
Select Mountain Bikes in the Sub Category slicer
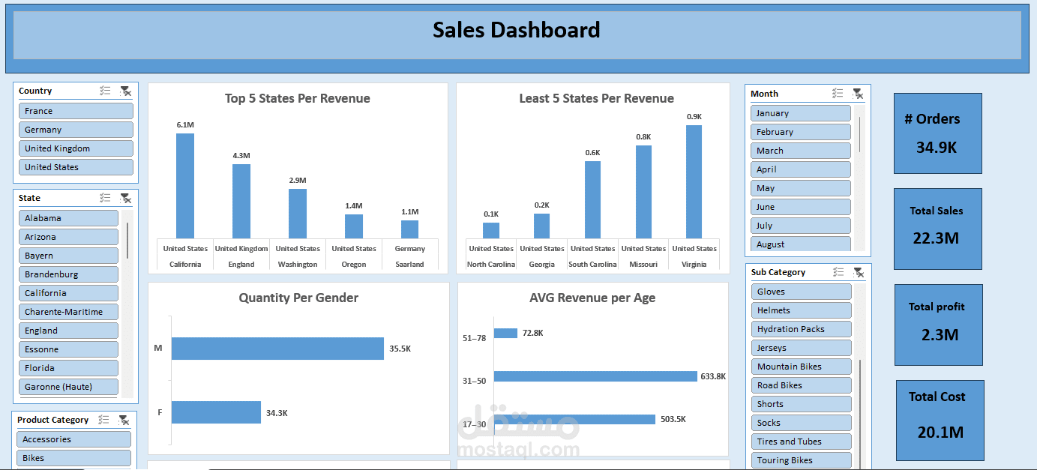(x=801, y=366)
